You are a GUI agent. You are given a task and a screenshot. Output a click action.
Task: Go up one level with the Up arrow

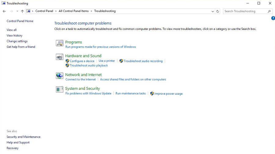pos(22,11)
